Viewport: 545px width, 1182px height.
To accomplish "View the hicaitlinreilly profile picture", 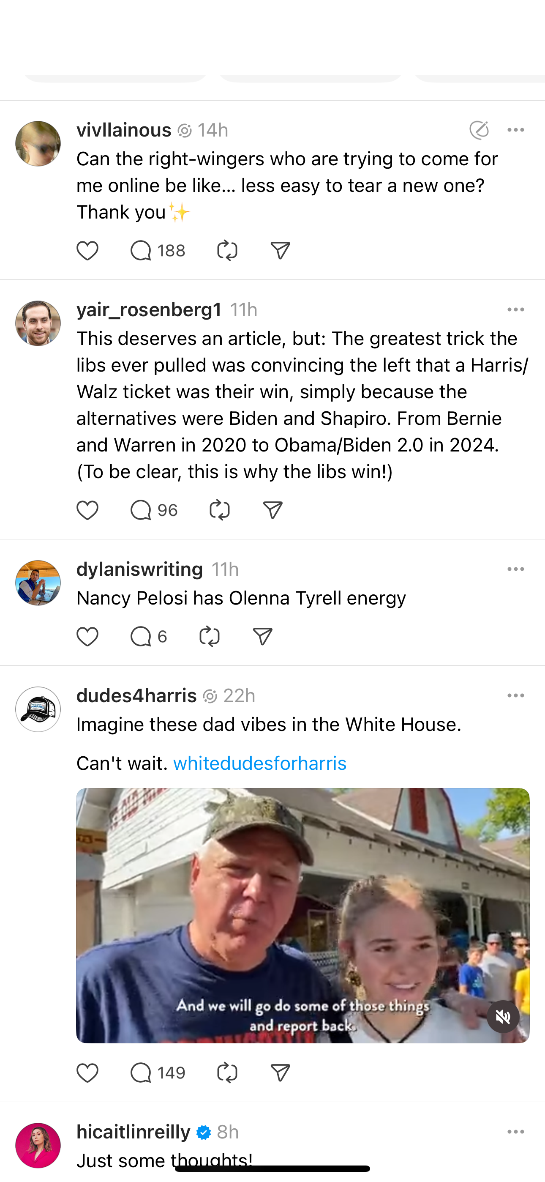I will point(38,1145).
